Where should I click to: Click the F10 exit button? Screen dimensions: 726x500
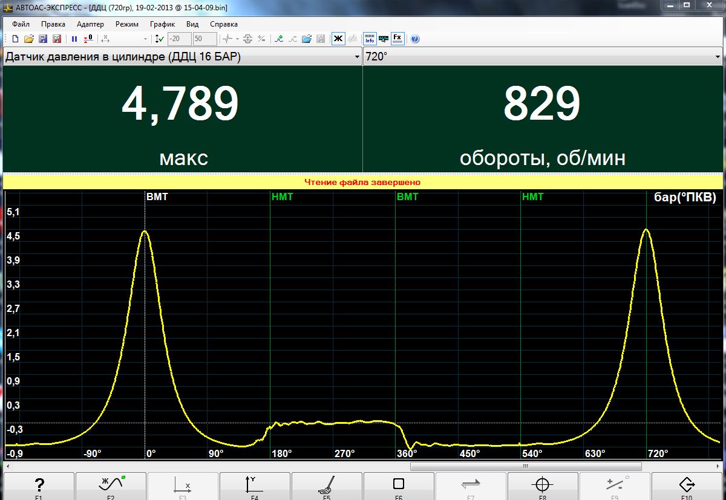tap(687, 486)
